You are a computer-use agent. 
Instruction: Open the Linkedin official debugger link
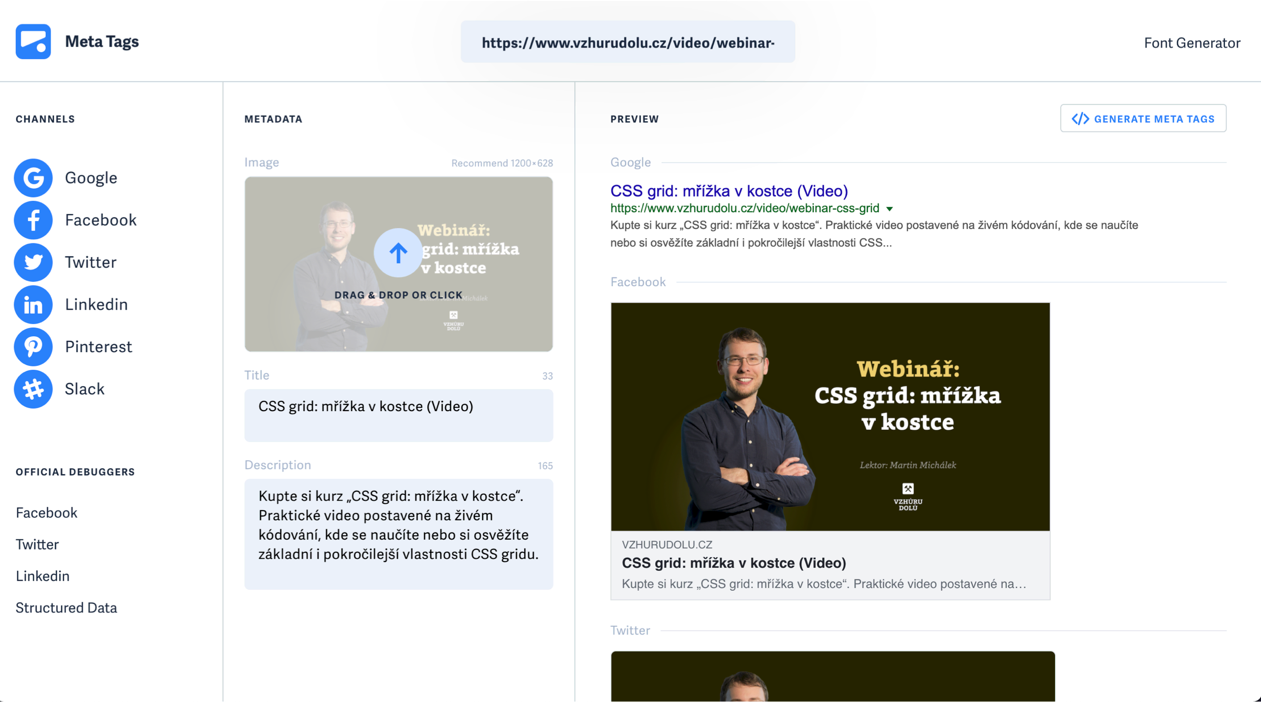[x=42, y=576]
